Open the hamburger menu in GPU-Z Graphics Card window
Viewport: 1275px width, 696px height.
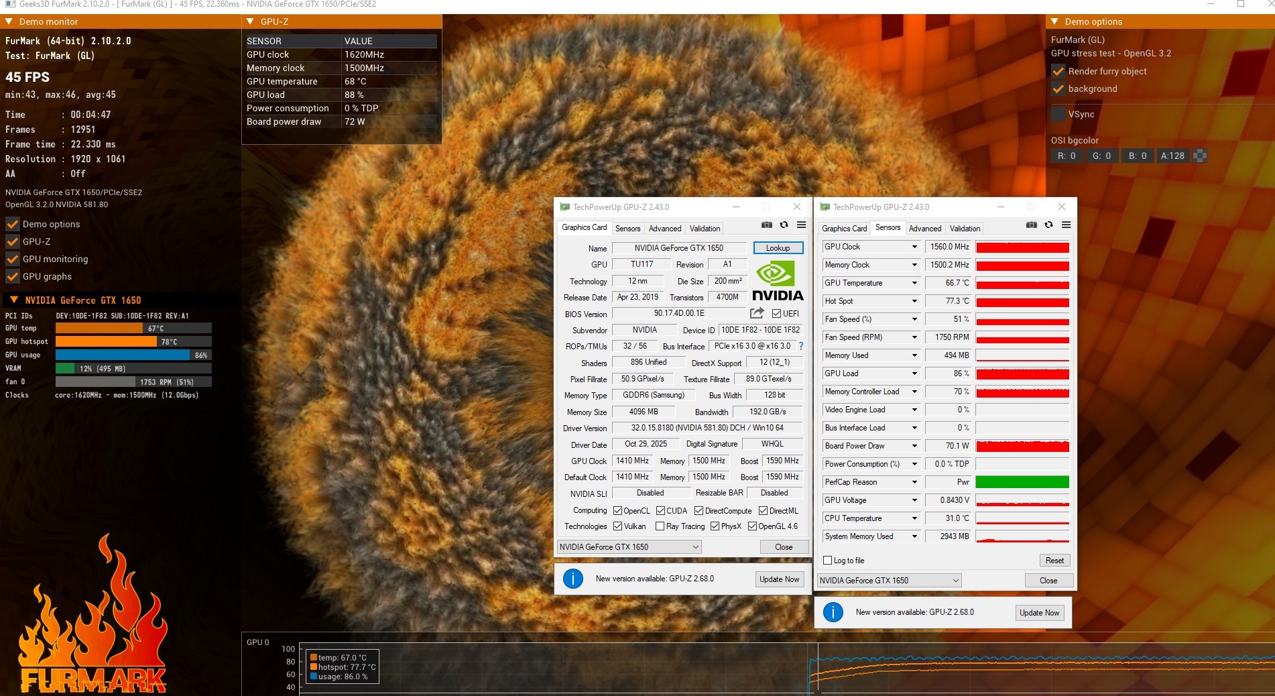pyautogui.click(x=801, y=225)
